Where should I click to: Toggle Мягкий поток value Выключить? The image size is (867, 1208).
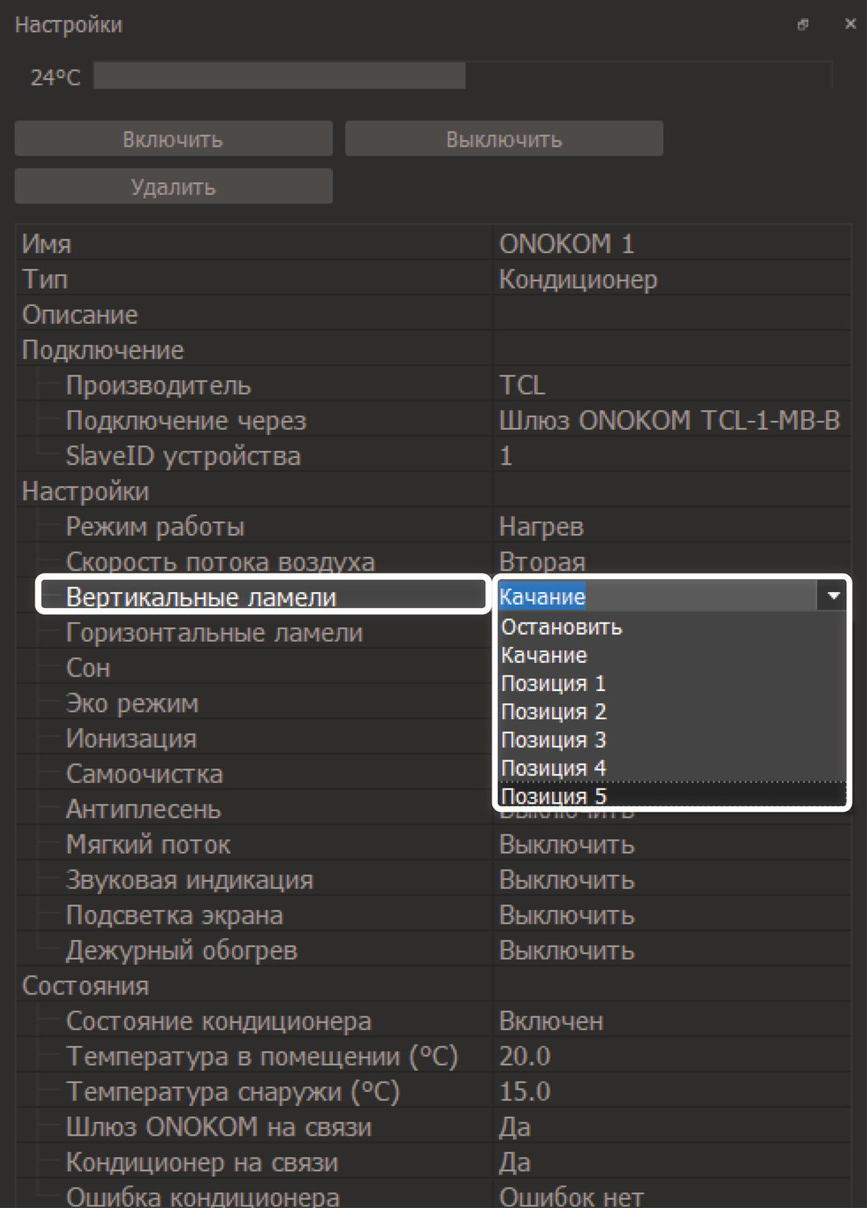566,845
